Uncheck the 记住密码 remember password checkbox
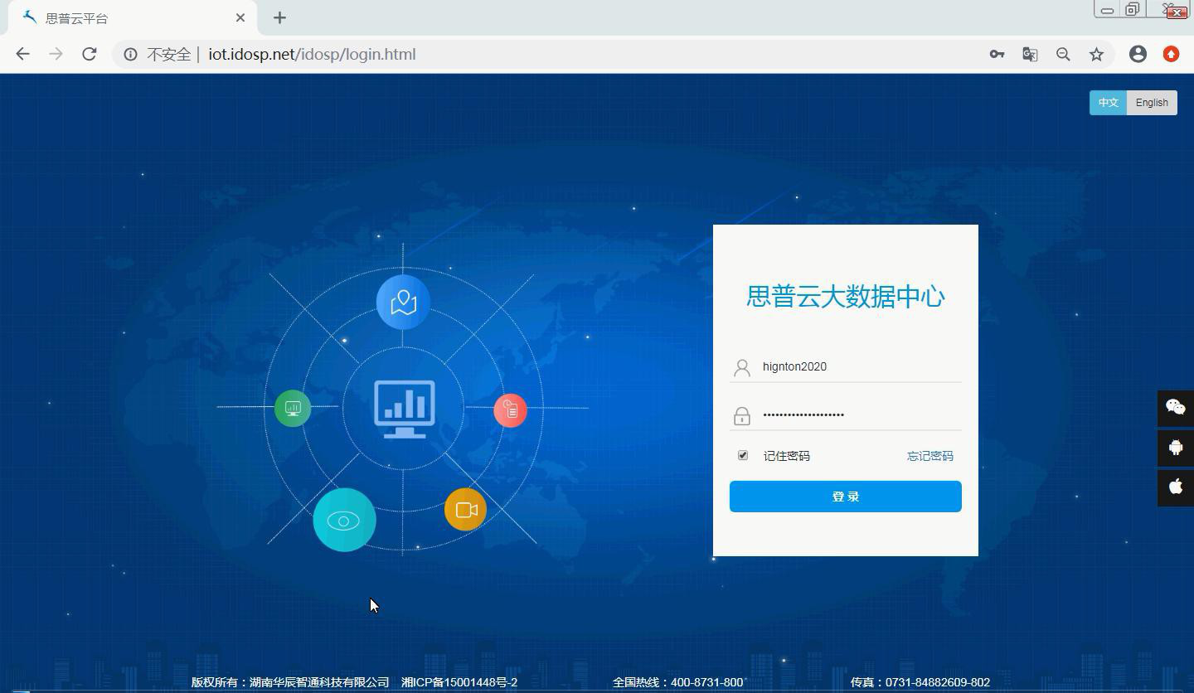The image size is (1194, 693). [x=742, y=455]
